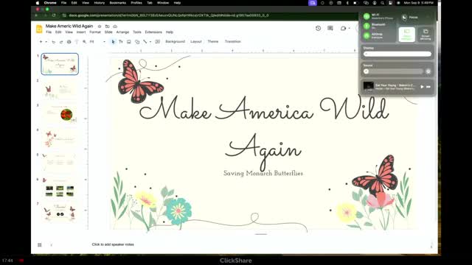This screenshot has width=472, height=265.
Task: Toggle Wi-Fi in Control Center
Action: click(x=367, y=16)
